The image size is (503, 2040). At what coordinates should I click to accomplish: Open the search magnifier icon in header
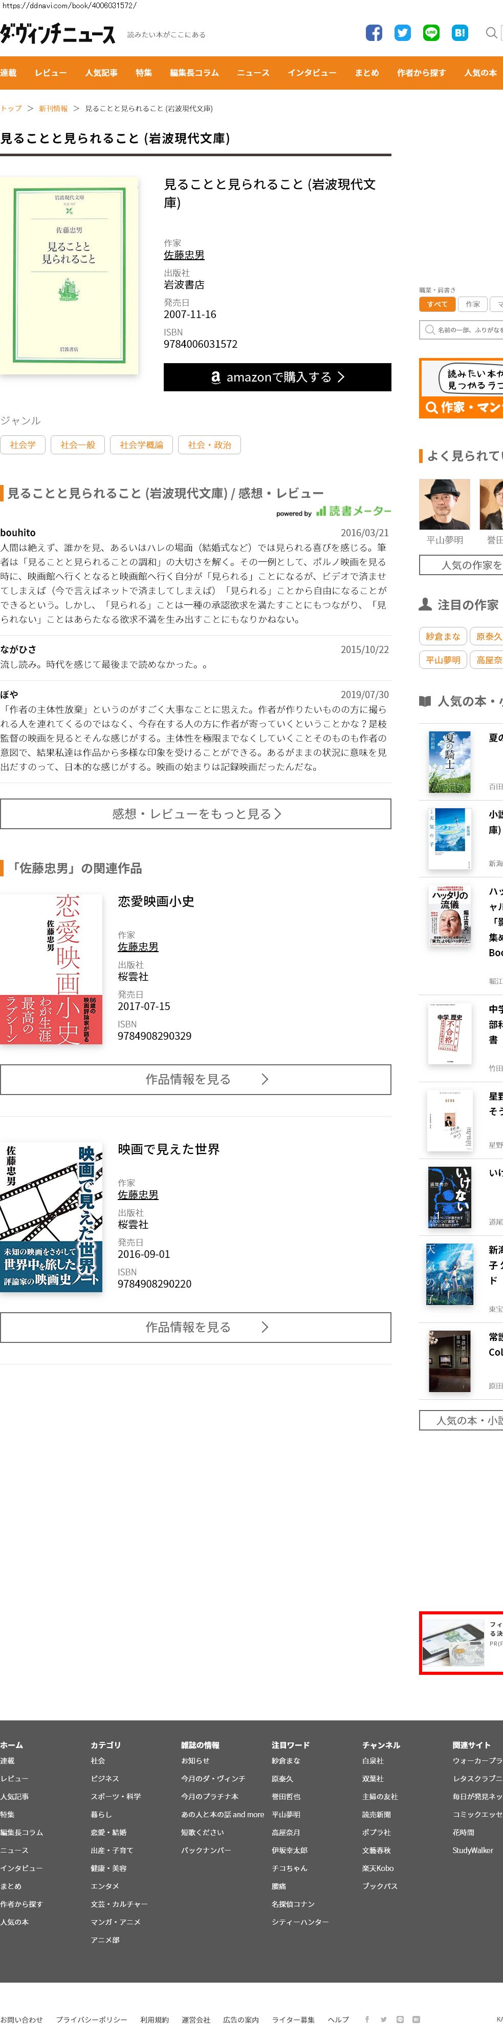[491, 32]
